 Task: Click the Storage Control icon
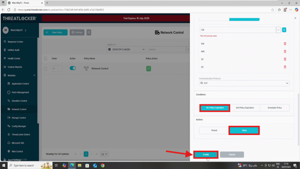click(9, 118)
